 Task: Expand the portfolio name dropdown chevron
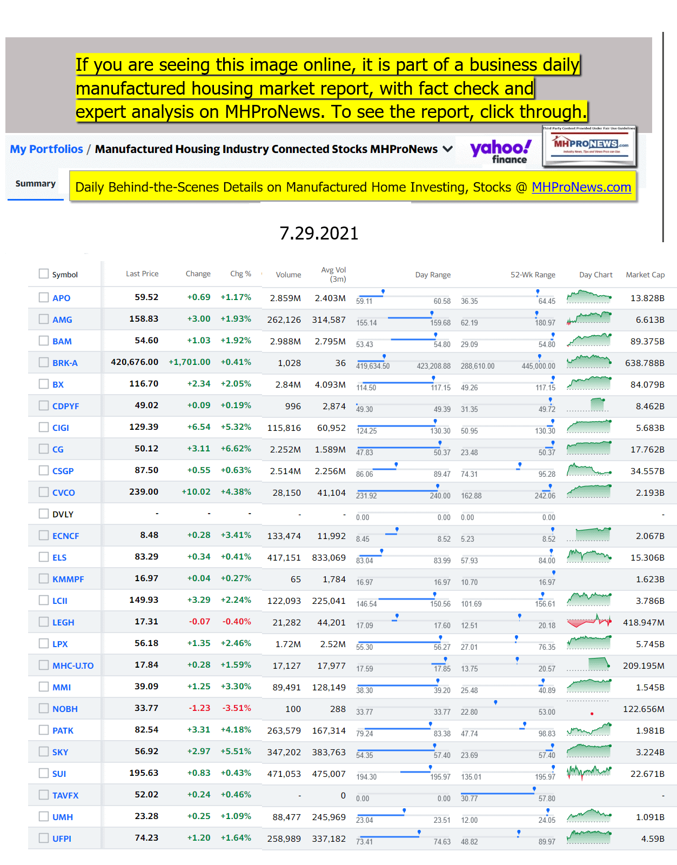point(448,149)
